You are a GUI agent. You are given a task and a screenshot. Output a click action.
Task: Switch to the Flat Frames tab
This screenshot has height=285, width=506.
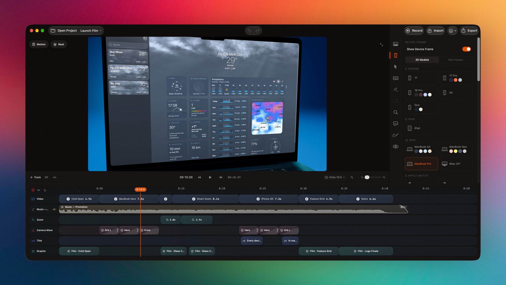(455, 60)
